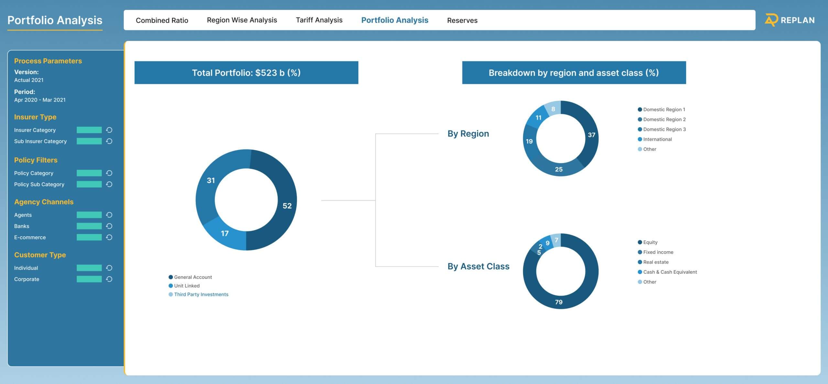Switch to the Combined Ratio tab
The image size is (828, 384).
[x=162, y=20]
